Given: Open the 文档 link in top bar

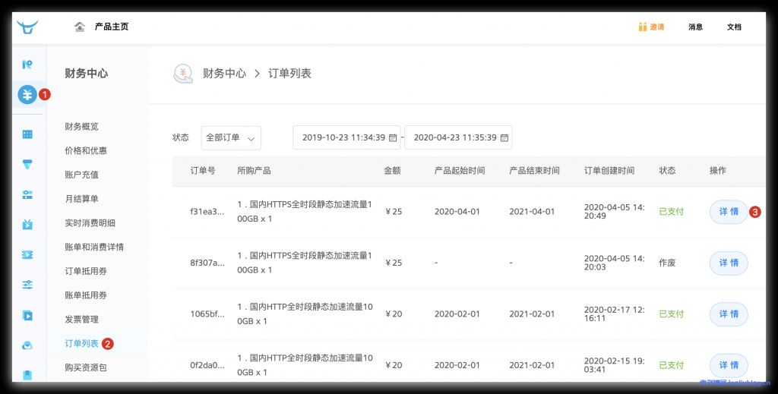Looking at the screenshot, I should click(734, 27).
